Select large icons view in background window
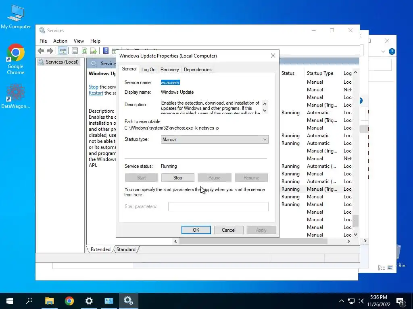This screenshot has height=309, width=413. pyautogui.click(x=390, y=268)
